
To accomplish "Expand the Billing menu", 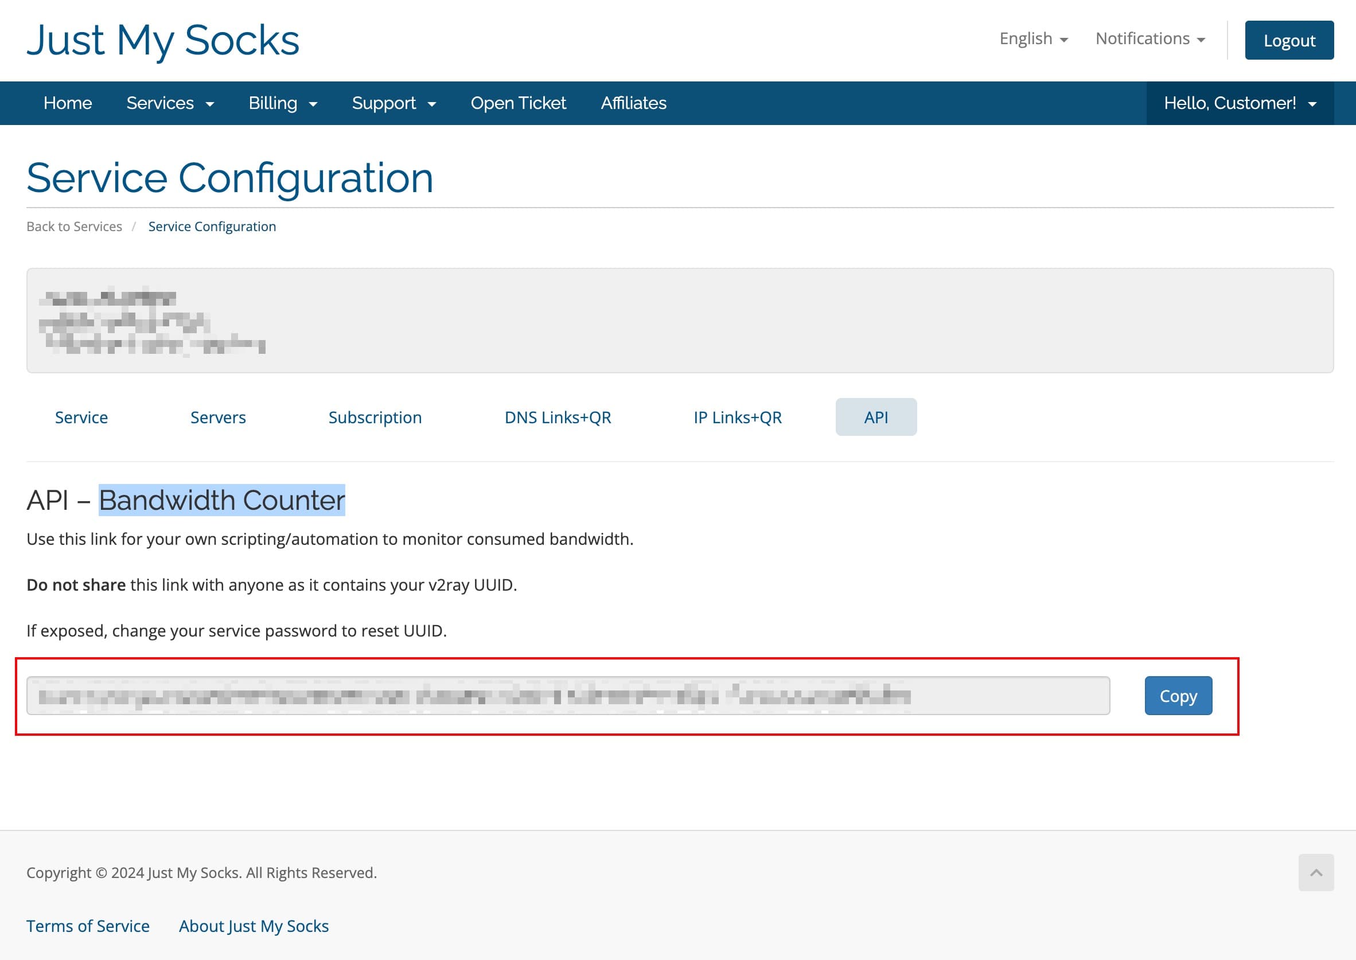I will (x=283, y=103).
